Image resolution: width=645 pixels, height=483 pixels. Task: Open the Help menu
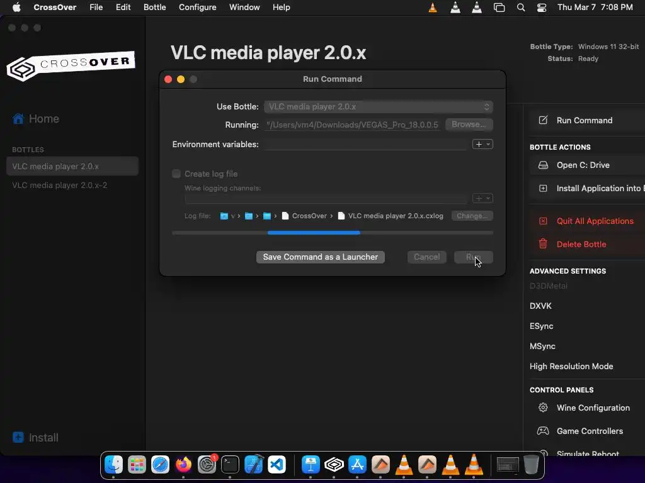[282, 8]
